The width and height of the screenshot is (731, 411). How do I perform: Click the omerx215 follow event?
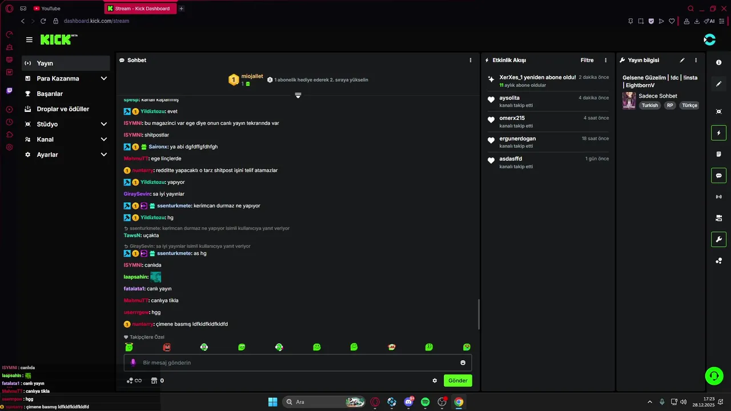click(x=548, y=122)
